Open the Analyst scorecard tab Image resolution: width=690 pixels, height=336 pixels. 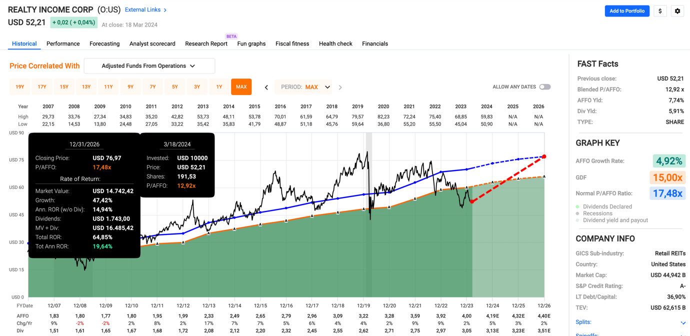[152, 43]
